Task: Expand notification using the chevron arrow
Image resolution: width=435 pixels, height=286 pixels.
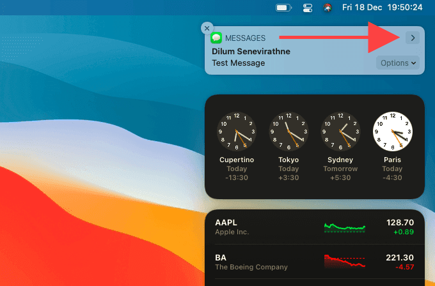Action: pos(413,38)
